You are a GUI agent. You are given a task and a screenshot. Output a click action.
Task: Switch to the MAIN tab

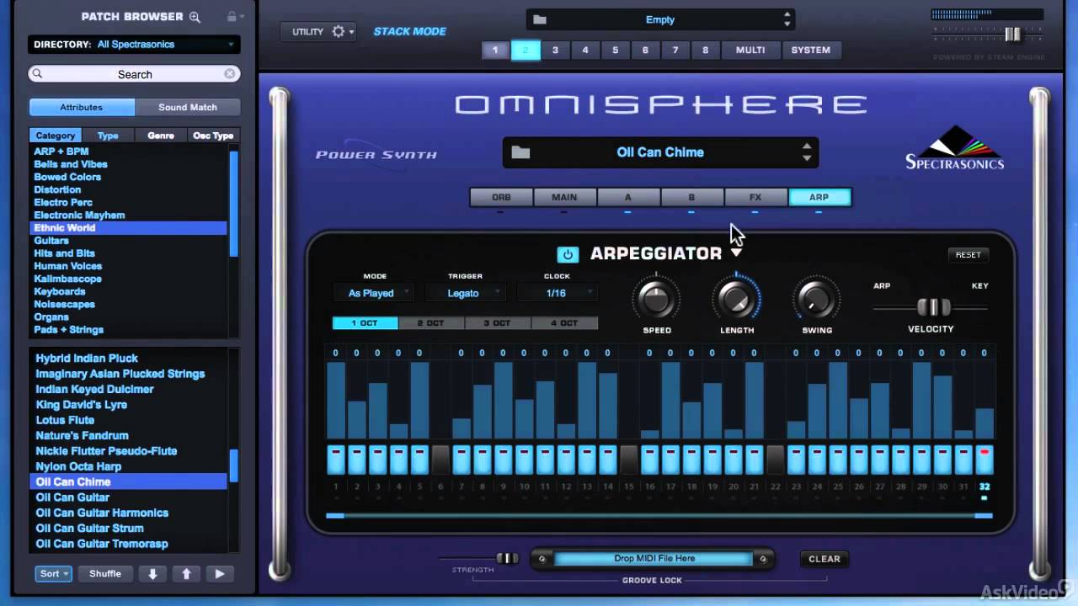[564, 197]
